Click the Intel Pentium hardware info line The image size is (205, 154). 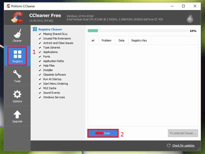click(114, 19)
